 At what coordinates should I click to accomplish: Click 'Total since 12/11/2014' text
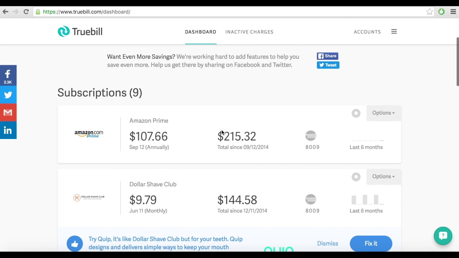point(242,211)
